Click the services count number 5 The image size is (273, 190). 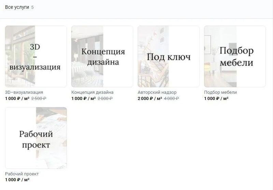pos(32,7)
